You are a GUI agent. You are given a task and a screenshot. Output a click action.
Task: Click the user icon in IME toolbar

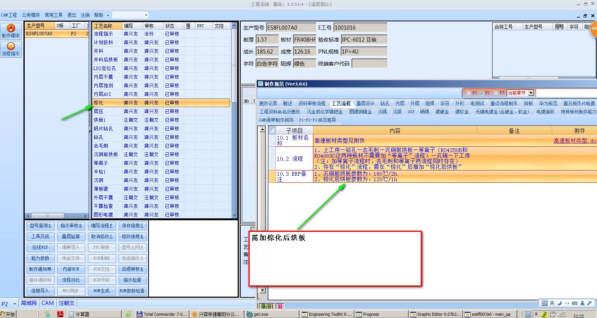tap(582, 303)
